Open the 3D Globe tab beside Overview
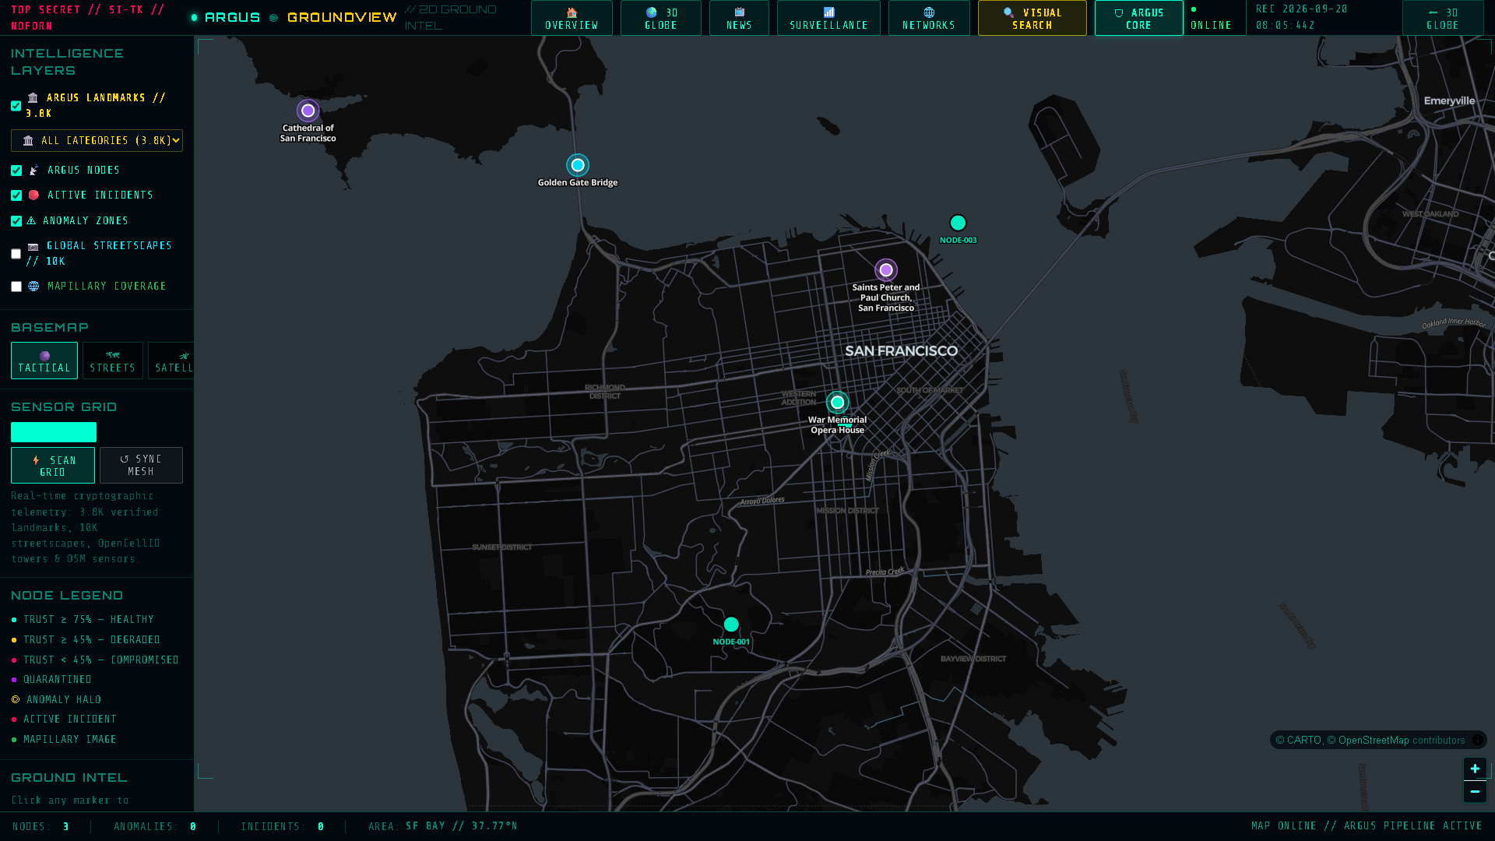Image resolution: width=1495 pixels, height=841 pixels. pyautogui.click(x=661, y=18)
